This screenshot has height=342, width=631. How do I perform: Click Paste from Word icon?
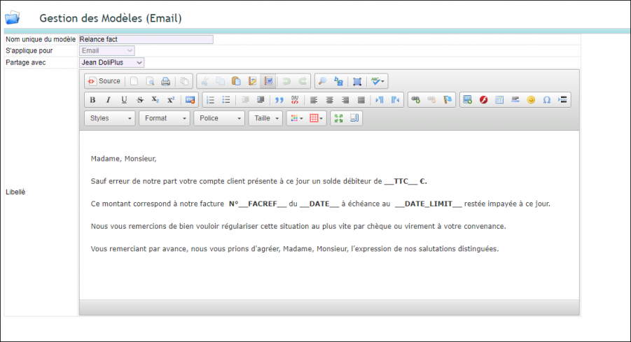268,81
